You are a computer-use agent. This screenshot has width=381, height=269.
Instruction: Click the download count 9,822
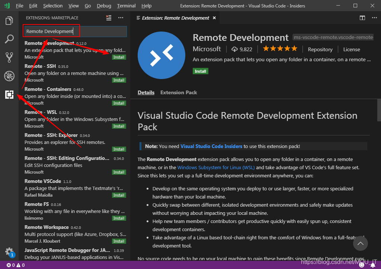(242, 49)
